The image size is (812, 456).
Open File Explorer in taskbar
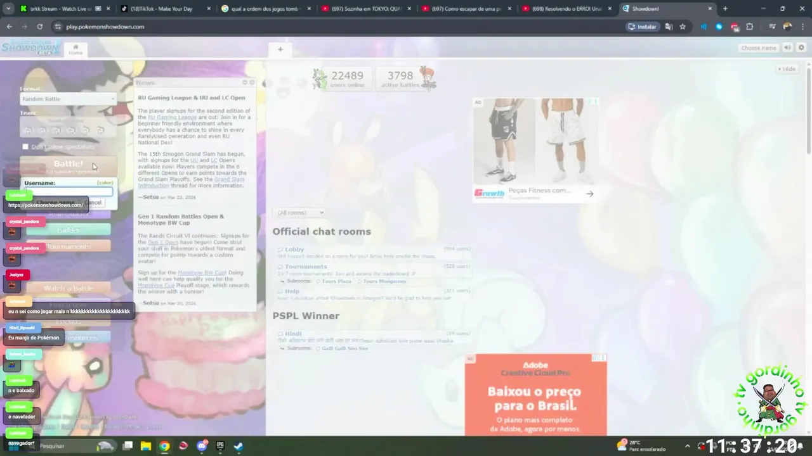click(146, 446)
